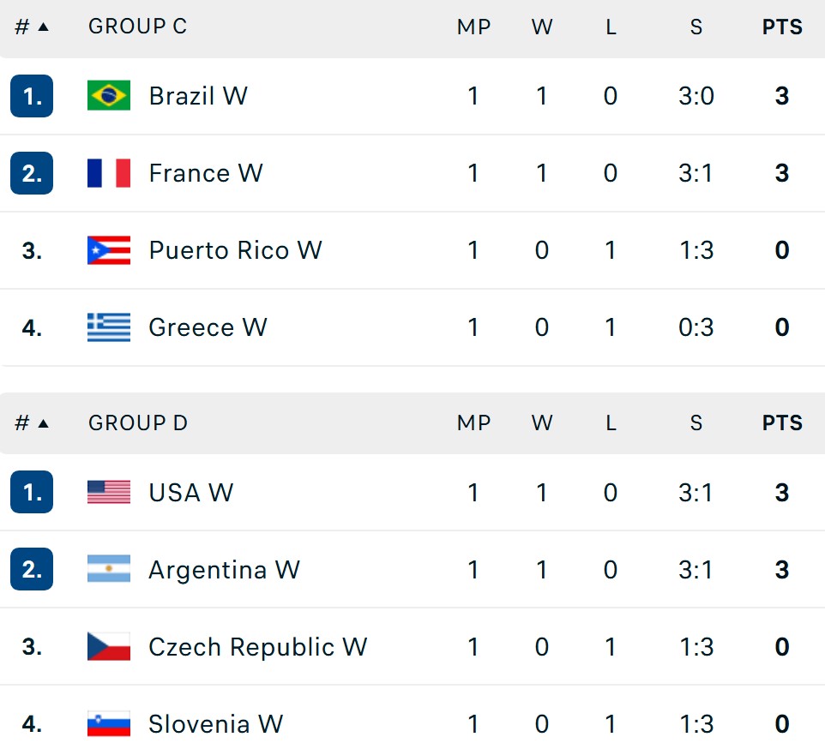Click the USA flag icon
This screenshot has height=755, width=825.
coord(109,493)
